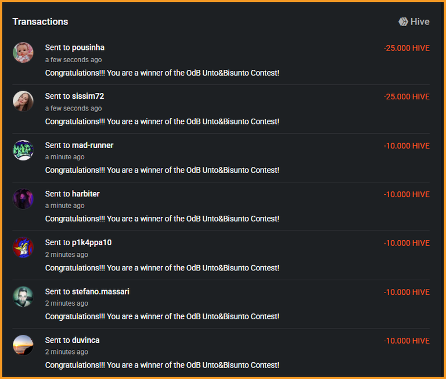Click pousinha's baby avatar picture
The width and height of the screenshot is (446, 379).
(x=23, y=52)
